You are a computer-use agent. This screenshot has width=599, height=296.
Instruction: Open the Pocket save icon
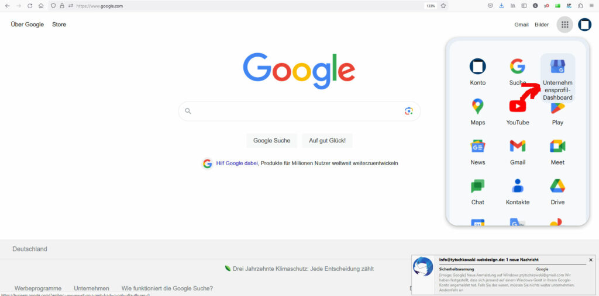coord(491,6)
